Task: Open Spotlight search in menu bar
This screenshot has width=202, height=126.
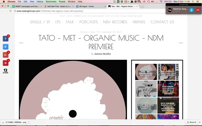Action: [193, 2]
